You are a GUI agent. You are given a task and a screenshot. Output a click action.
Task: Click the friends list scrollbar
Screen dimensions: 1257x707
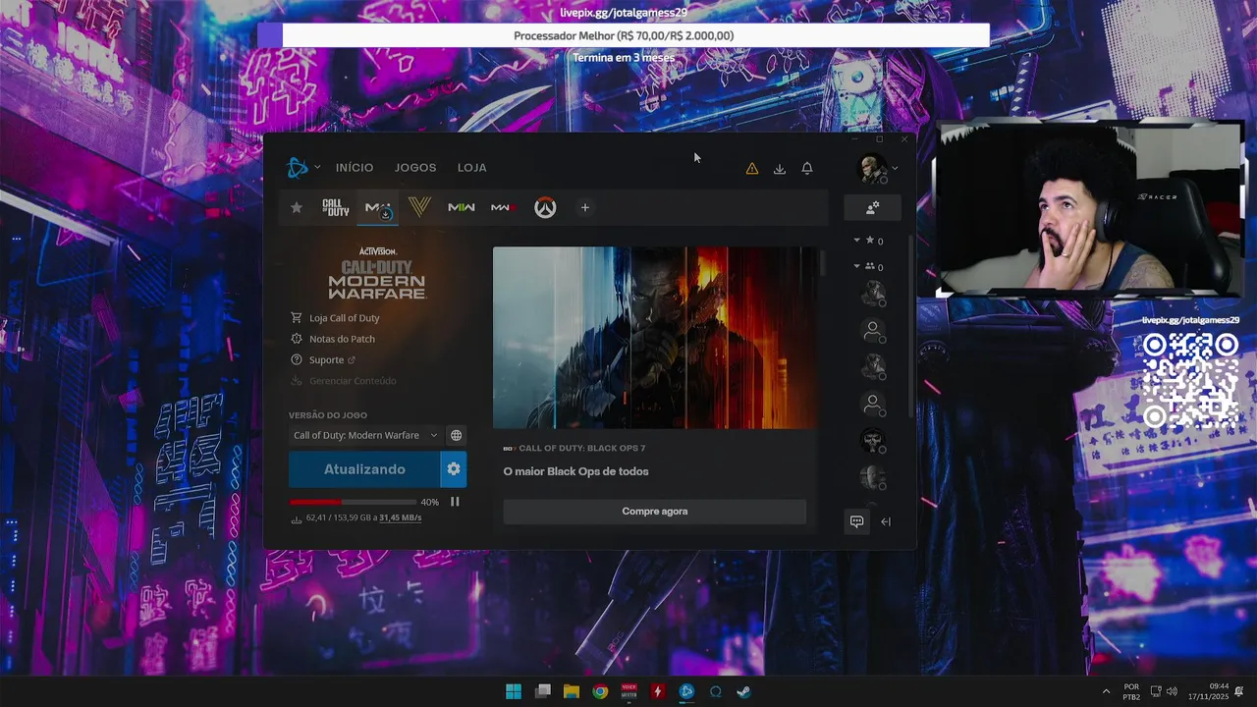[x=910, y=324]
